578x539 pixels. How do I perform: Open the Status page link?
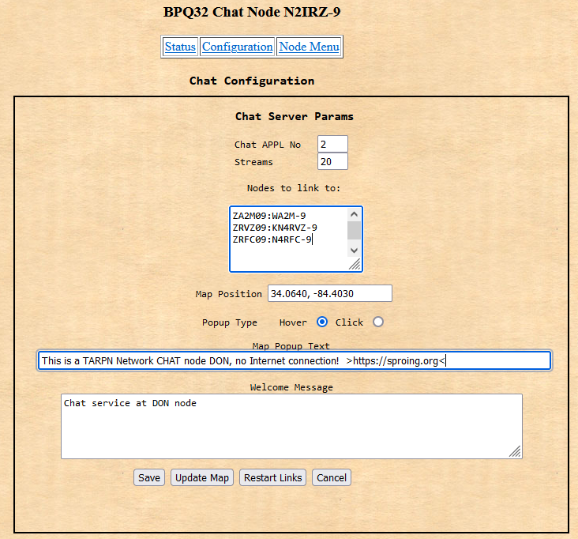(x=180, y=47)
